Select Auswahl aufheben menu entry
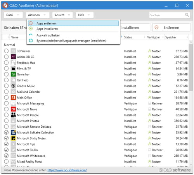194x175 pixels. coord(73,35)
